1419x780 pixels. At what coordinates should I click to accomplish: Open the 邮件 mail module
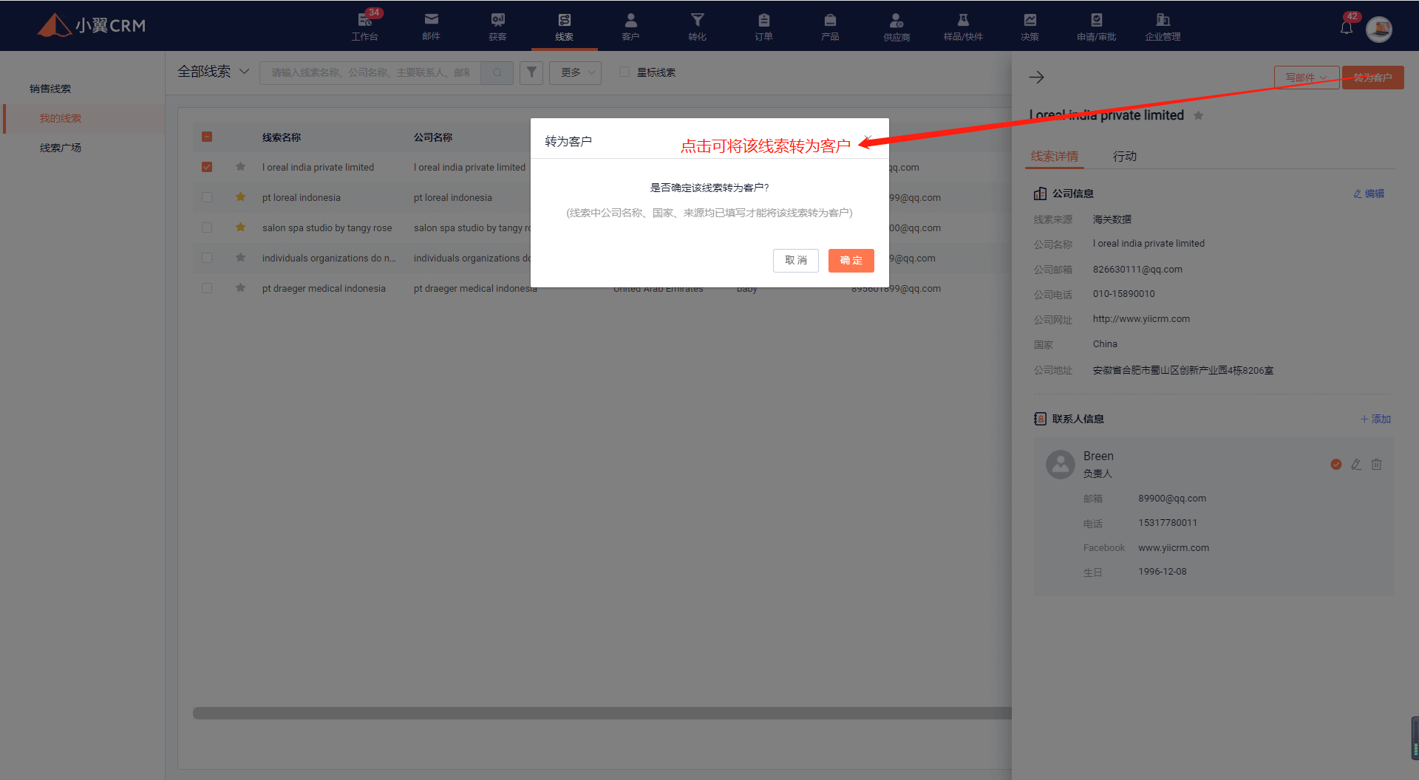click(x=432, y=26)
